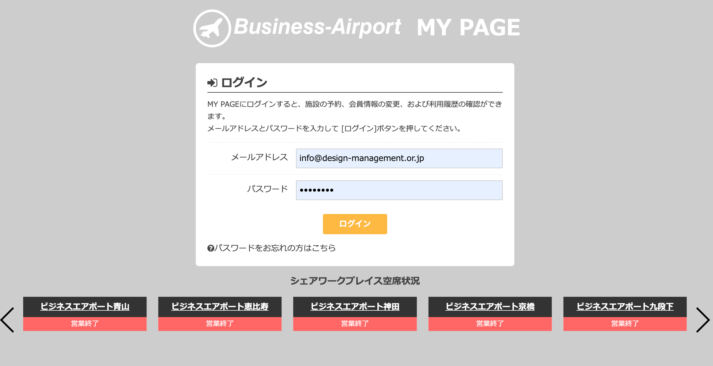Click the Business-Airport airplane logo icon

click(x=212, y=28)
